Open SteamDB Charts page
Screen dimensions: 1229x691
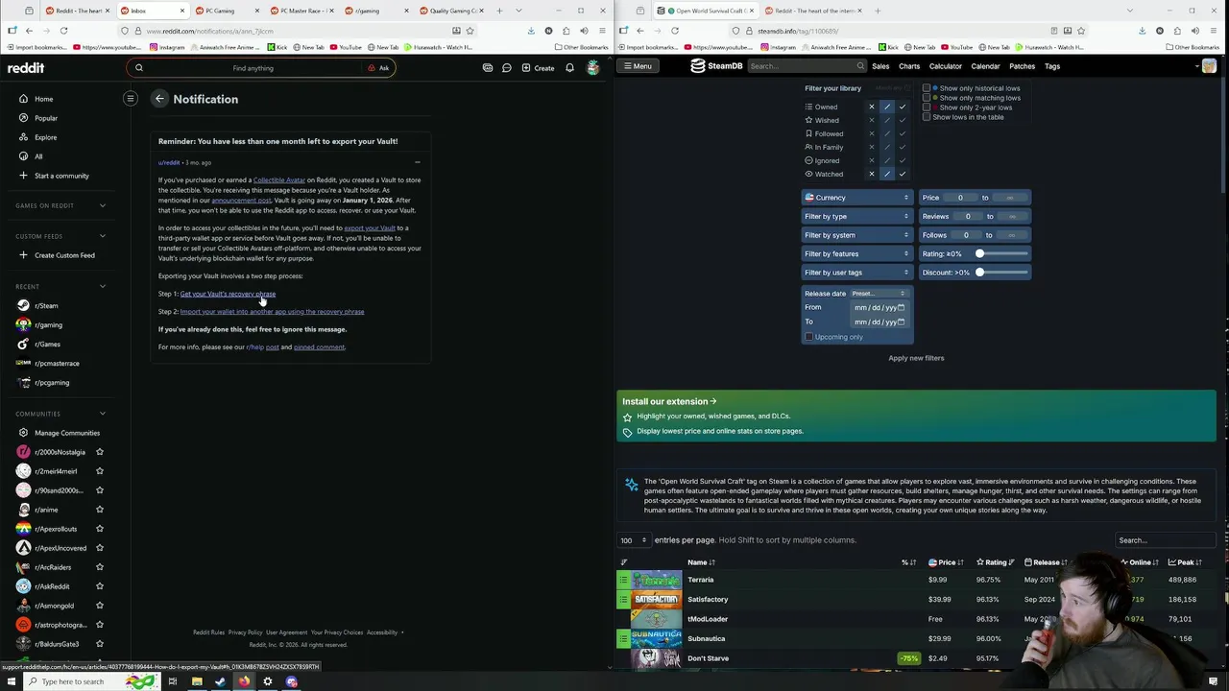909,66
